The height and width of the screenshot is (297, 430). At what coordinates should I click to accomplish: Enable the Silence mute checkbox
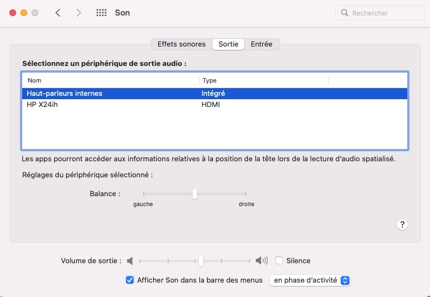coord(279,260)
